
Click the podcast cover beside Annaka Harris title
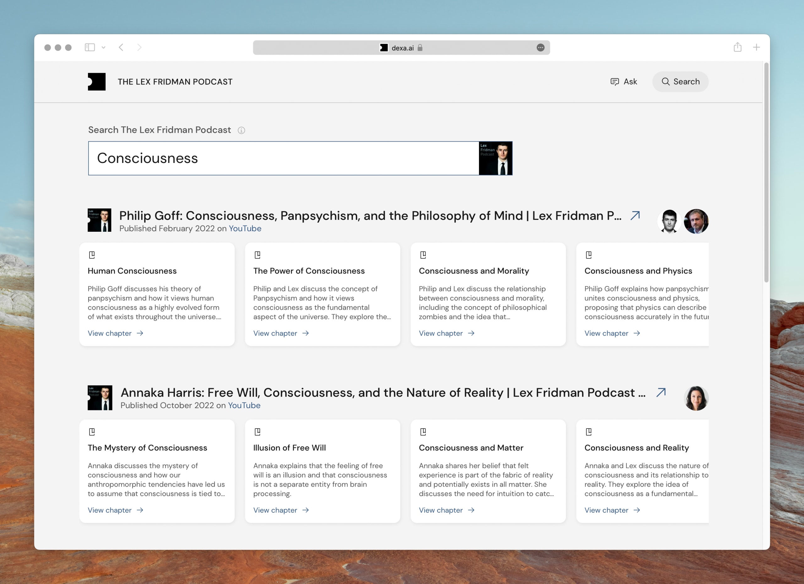[100, 397]
